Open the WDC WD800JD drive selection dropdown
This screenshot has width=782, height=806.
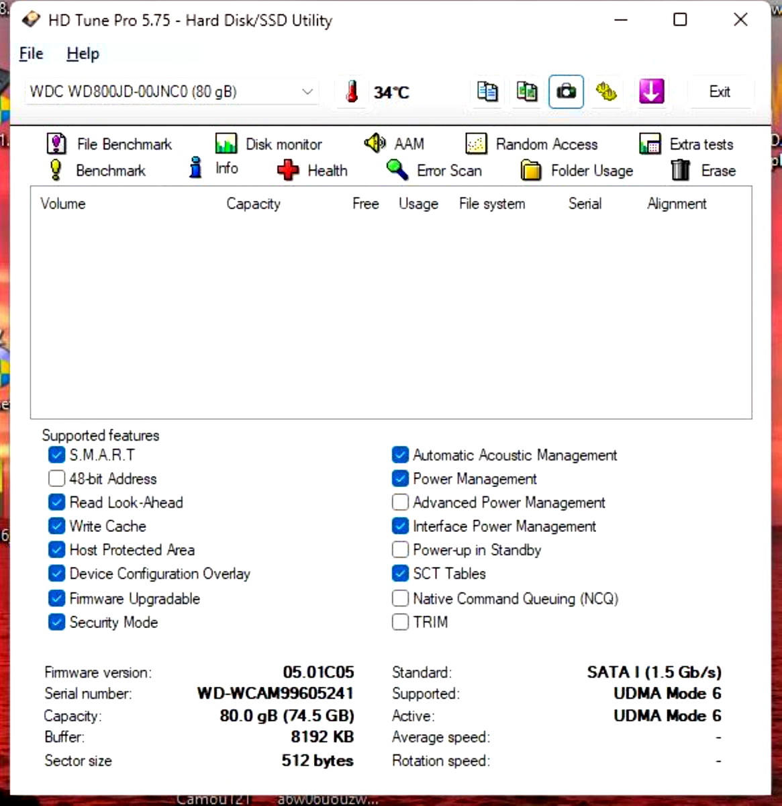pos(171,91)
